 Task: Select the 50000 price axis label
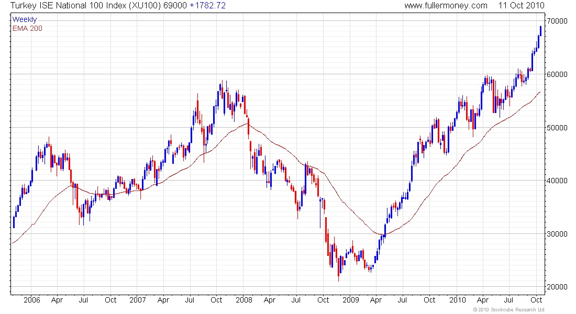(x=557, y=128)
